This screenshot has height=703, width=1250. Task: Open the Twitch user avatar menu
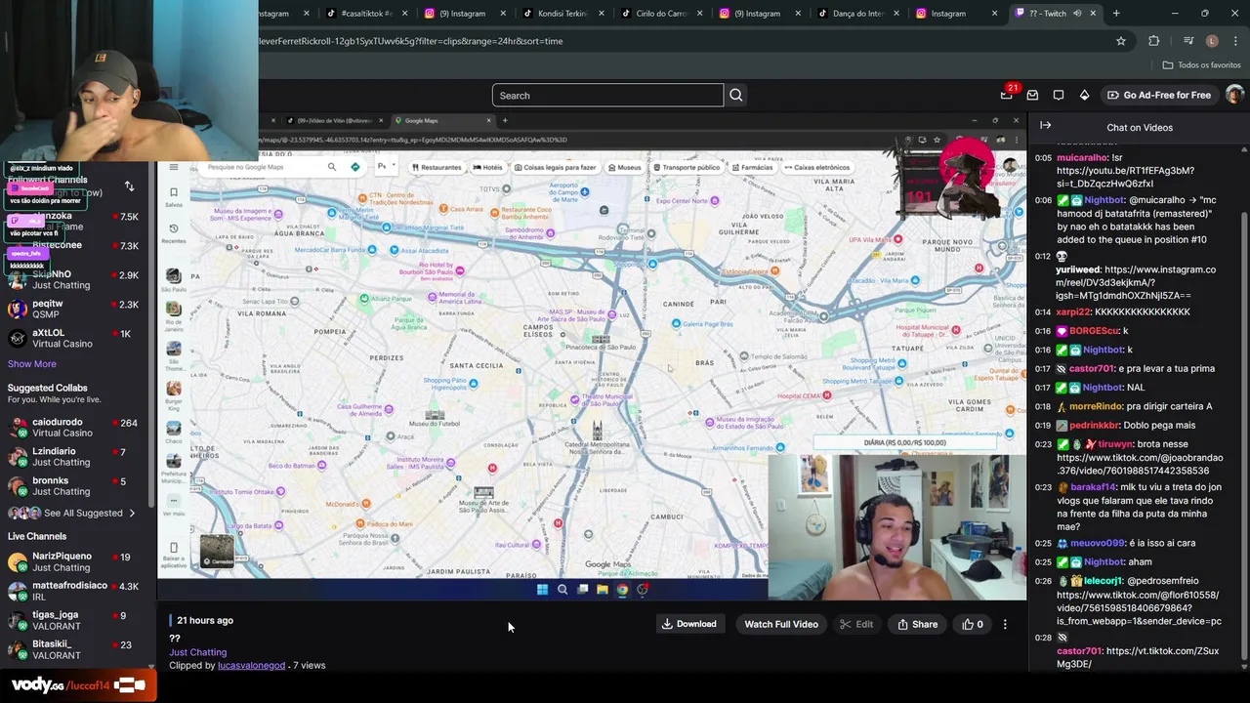coord(1234,95)
